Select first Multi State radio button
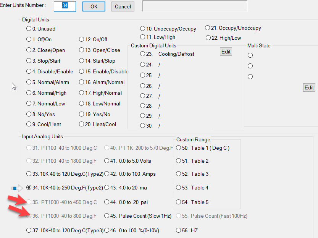318x238 pixels. point(250,55)
